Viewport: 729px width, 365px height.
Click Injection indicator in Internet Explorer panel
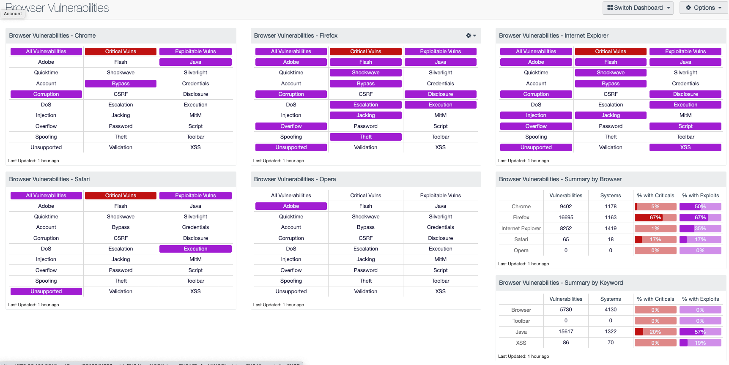tap(536, 115)
